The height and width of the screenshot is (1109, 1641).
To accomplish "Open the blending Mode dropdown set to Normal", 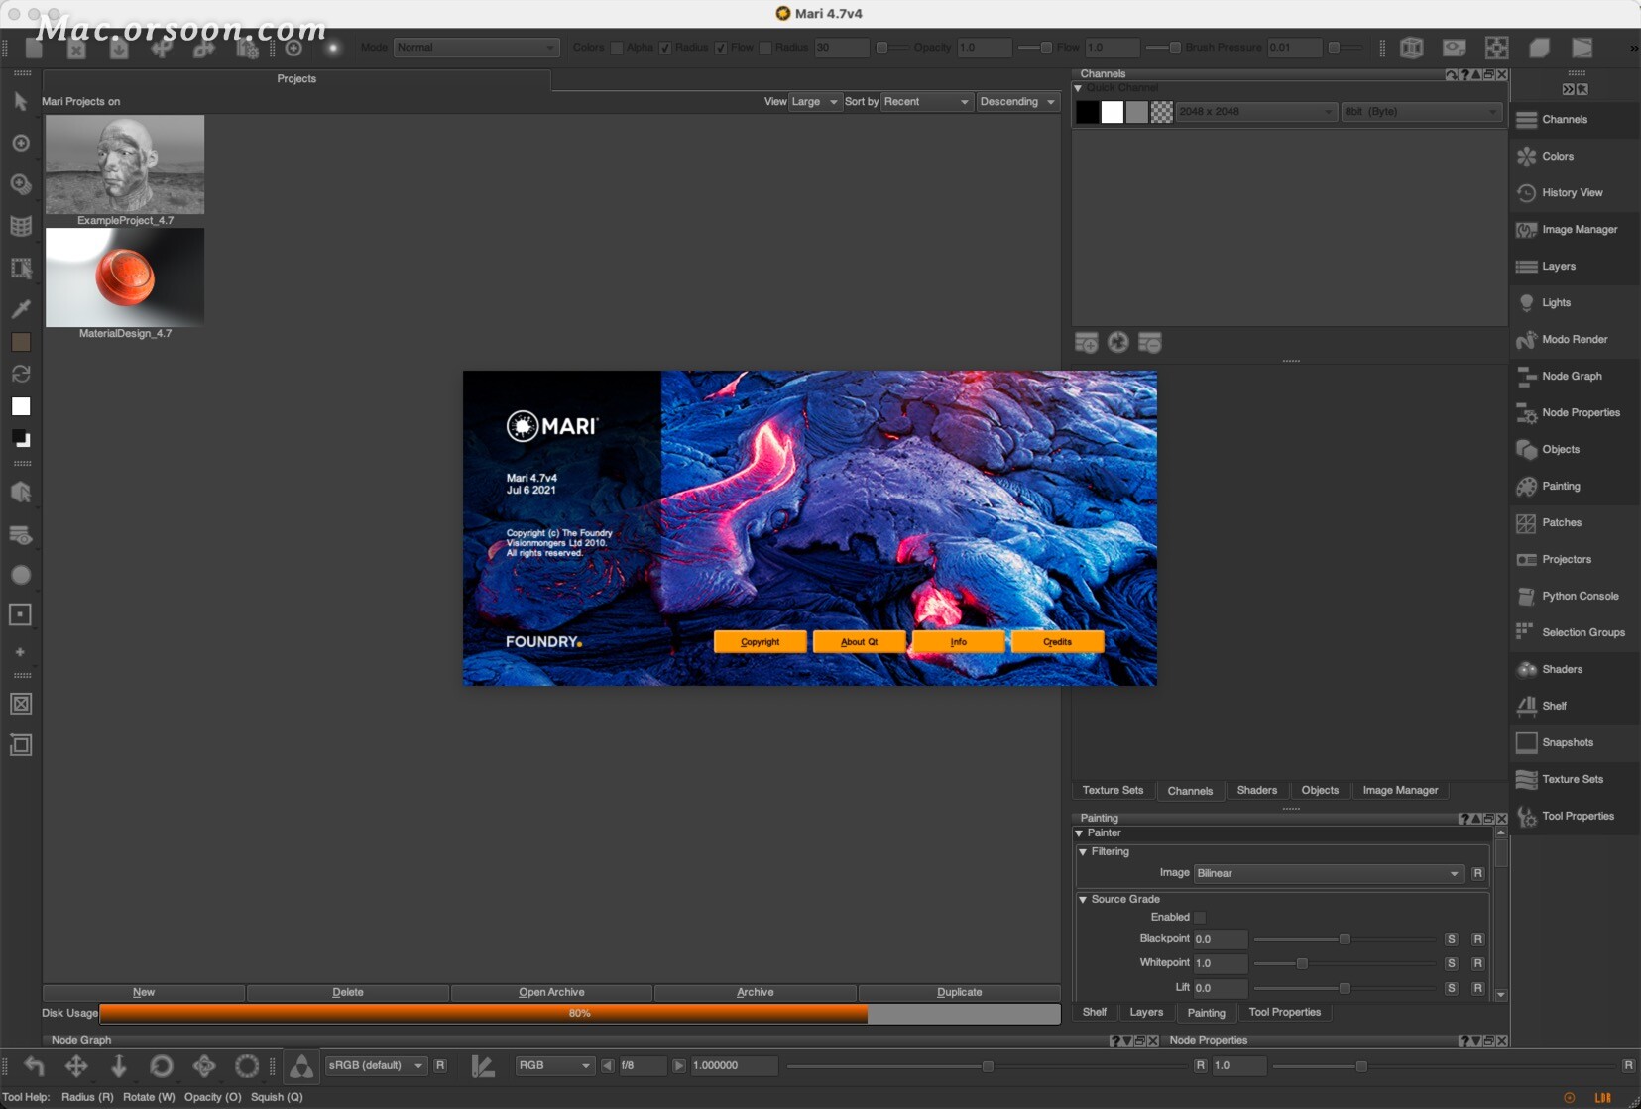I will point(476,48).
